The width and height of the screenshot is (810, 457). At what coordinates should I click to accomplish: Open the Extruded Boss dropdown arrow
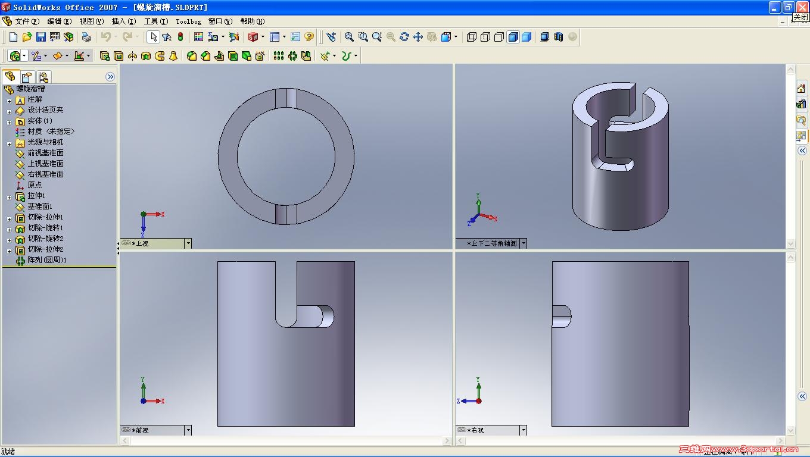[24, 56]
